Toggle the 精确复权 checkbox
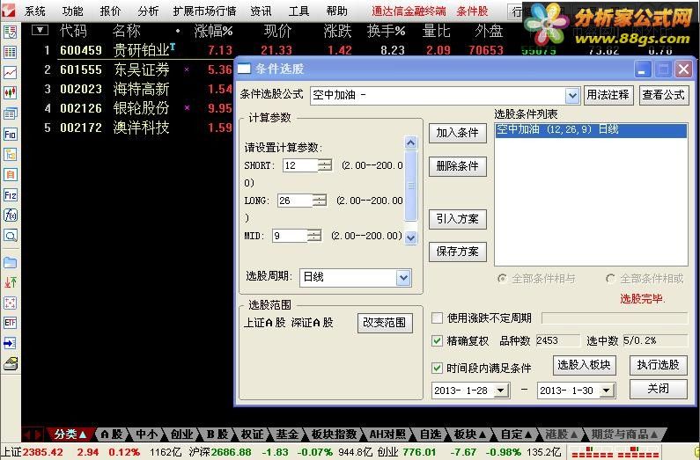Screen dimensions: 700x460 click(437, 341)
